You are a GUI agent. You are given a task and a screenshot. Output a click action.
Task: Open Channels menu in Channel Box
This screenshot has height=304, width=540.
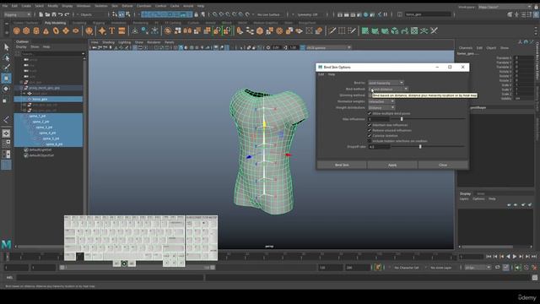pyautogui.click(x=466, y=48)
